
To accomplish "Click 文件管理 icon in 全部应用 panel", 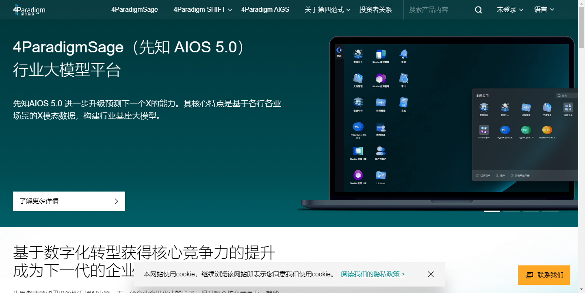I will point(547,108).
